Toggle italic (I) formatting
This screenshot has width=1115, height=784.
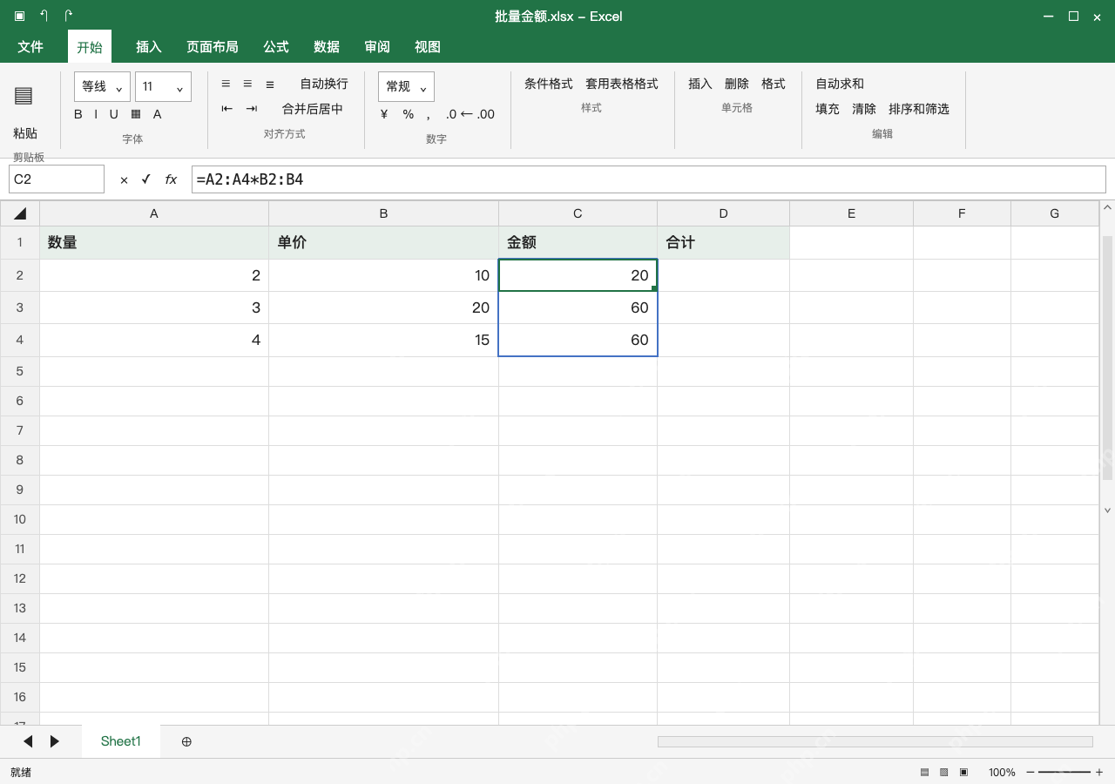click(96, 114)
